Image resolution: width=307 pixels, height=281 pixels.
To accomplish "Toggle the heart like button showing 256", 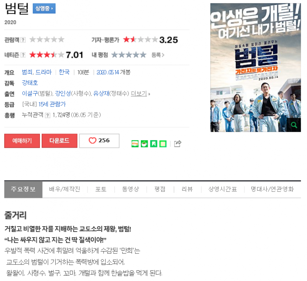I will 99,141.
